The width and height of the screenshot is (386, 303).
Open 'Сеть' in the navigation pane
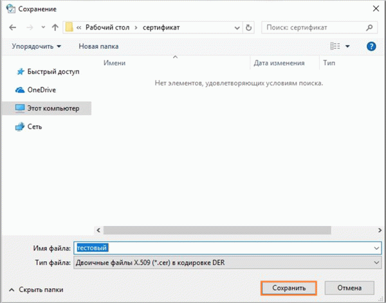(x=28, y=127)
